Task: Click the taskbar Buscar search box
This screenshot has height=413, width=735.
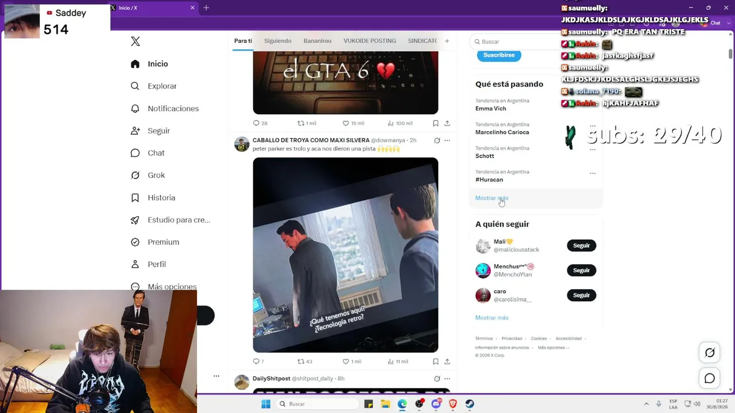Action: pyautogui.click(x=319, y=404)
